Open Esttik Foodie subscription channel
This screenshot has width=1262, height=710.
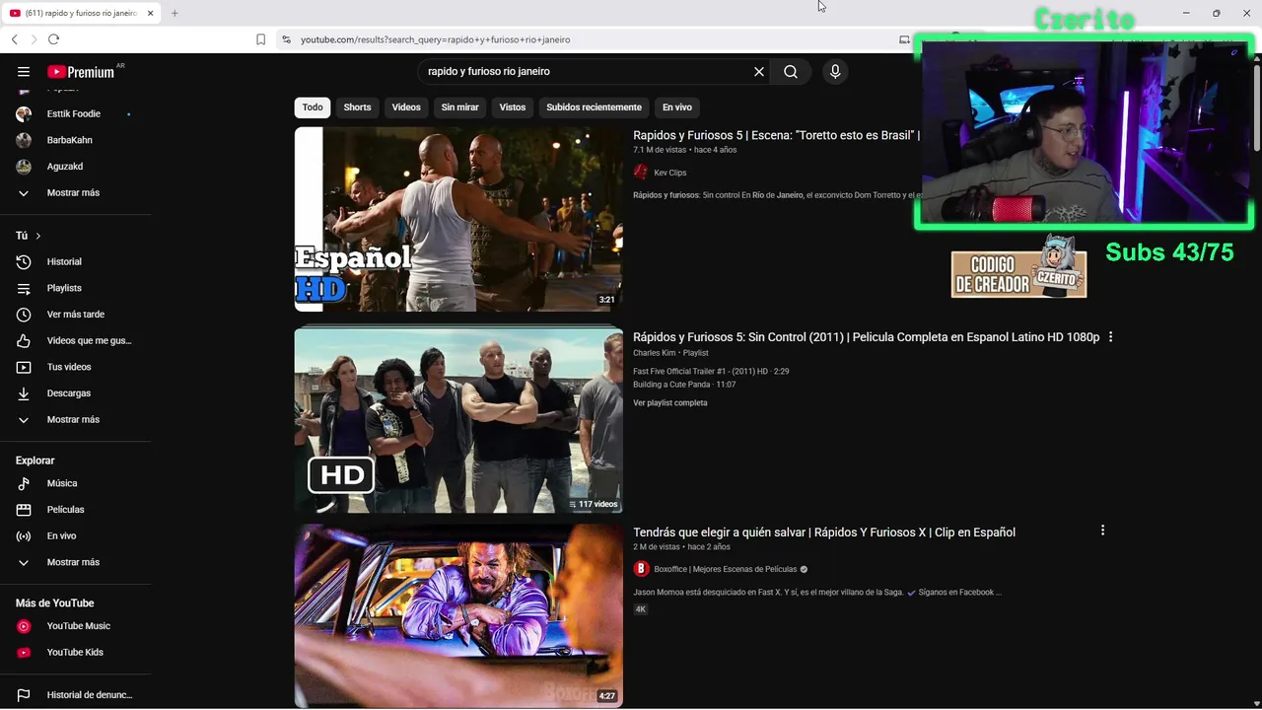click(75, 113)
